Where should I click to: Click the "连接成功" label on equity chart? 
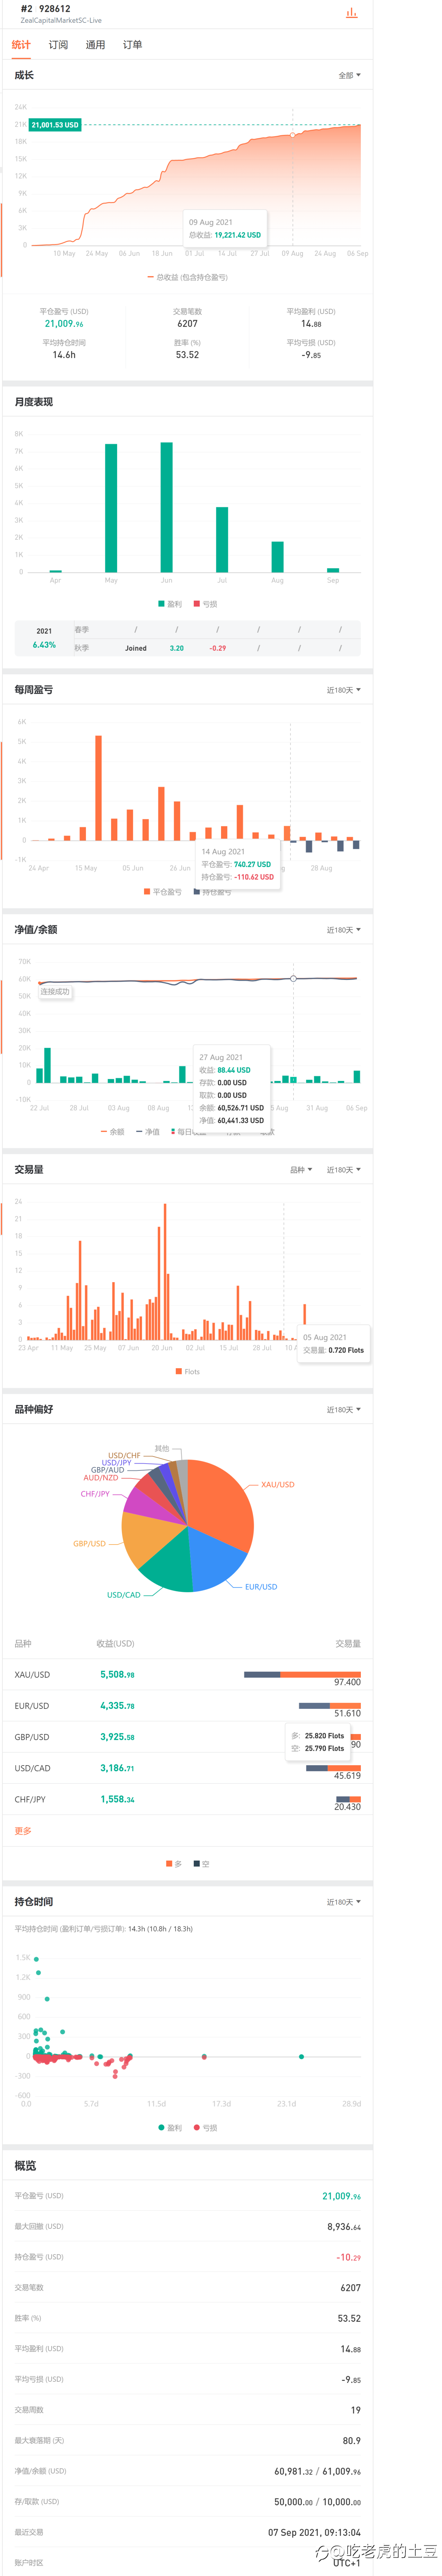pos(55,992)
